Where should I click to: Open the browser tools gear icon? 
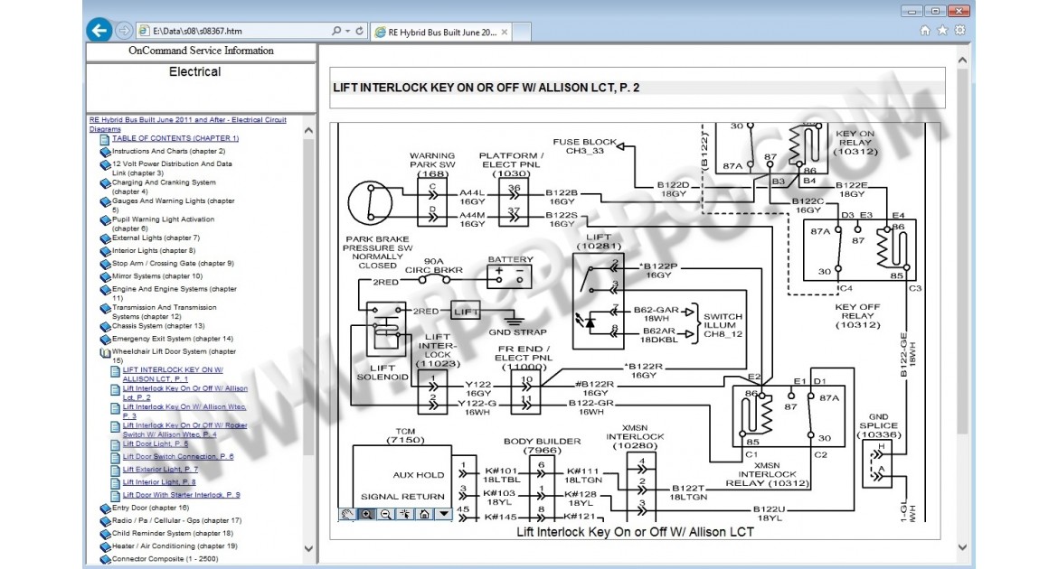[x=959, y=31]
